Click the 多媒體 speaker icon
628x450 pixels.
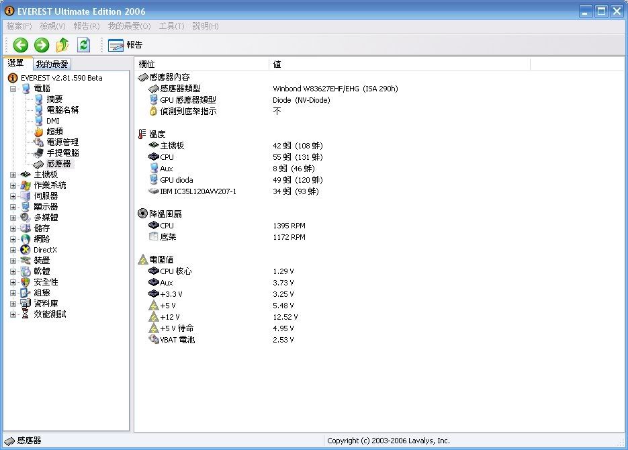(x=26, y=218)
